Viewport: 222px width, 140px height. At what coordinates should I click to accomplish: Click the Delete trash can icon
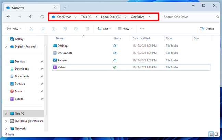pyautogui.click(x=87, y=29)
